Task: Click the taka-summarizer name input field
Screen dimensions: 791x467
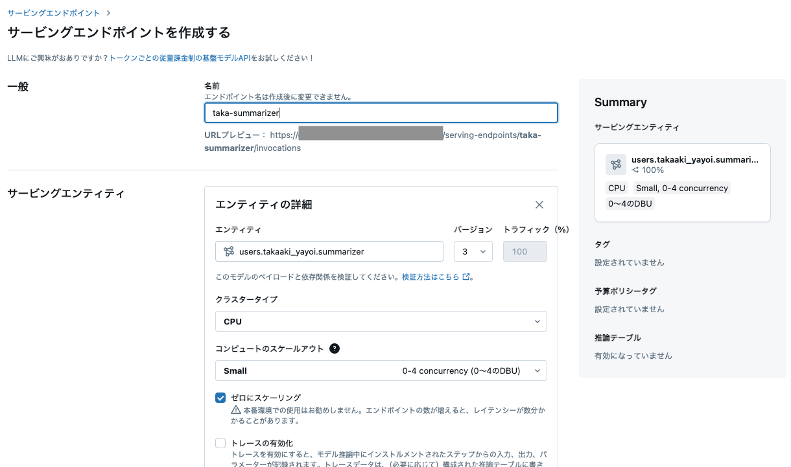Action: click(x=381, y=113)
